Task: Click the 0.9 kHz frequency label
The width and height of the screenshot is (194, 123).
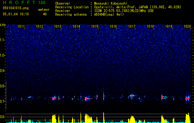Action: tap(2, 71)
